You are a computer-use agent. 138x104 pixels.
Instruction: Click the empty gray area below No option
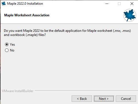(69, 70)
